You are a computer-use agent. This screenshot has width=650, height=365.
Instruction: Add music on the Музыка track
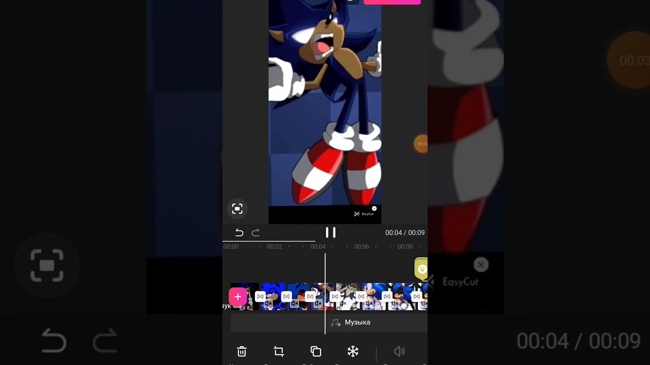(x=350, y=322)
